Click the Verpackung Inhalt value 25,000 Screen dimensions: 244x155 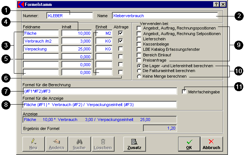[77, 49]
